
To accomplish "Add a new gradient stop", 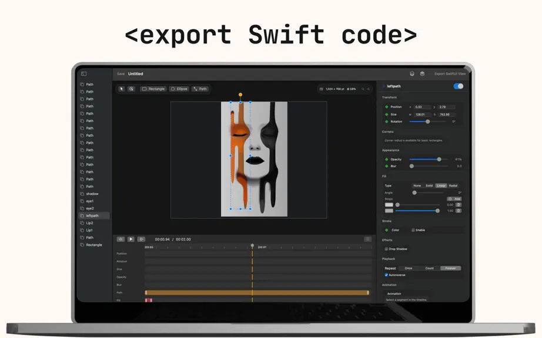I will coord(454,199).
